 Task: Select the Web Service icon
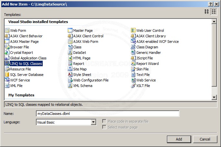(133, 80)
